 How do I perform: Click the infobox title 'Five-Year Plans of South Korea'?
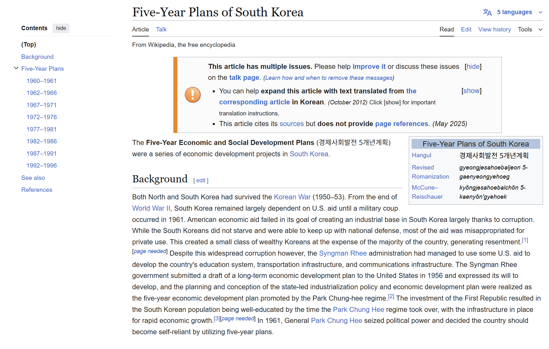(x=476, y=144)
